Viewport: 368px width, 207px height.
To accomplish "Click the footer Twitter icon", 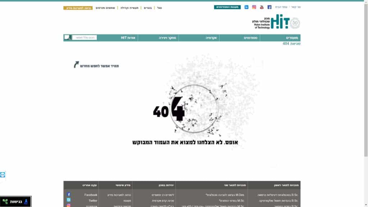I will click(x=69, y=200).
